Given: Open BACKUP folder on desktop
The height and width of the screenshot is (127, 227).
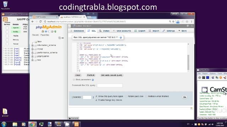Looking at the screenshot, I should (x=5, y=113).
